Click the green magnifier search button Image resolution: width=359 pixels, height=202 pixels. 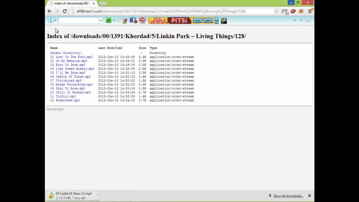click(109, 20)
